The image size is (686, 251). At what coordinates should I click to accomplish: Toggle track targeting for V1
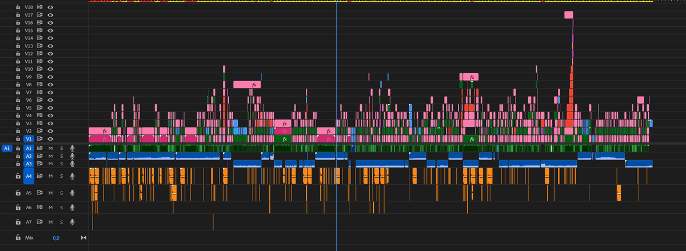point(29,139)
